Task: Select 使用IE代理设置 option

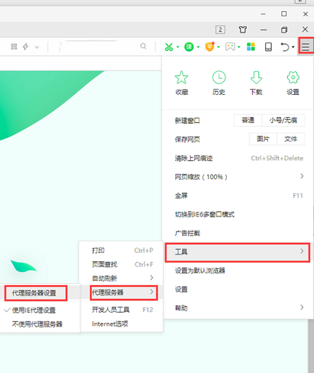Action: 34,310
